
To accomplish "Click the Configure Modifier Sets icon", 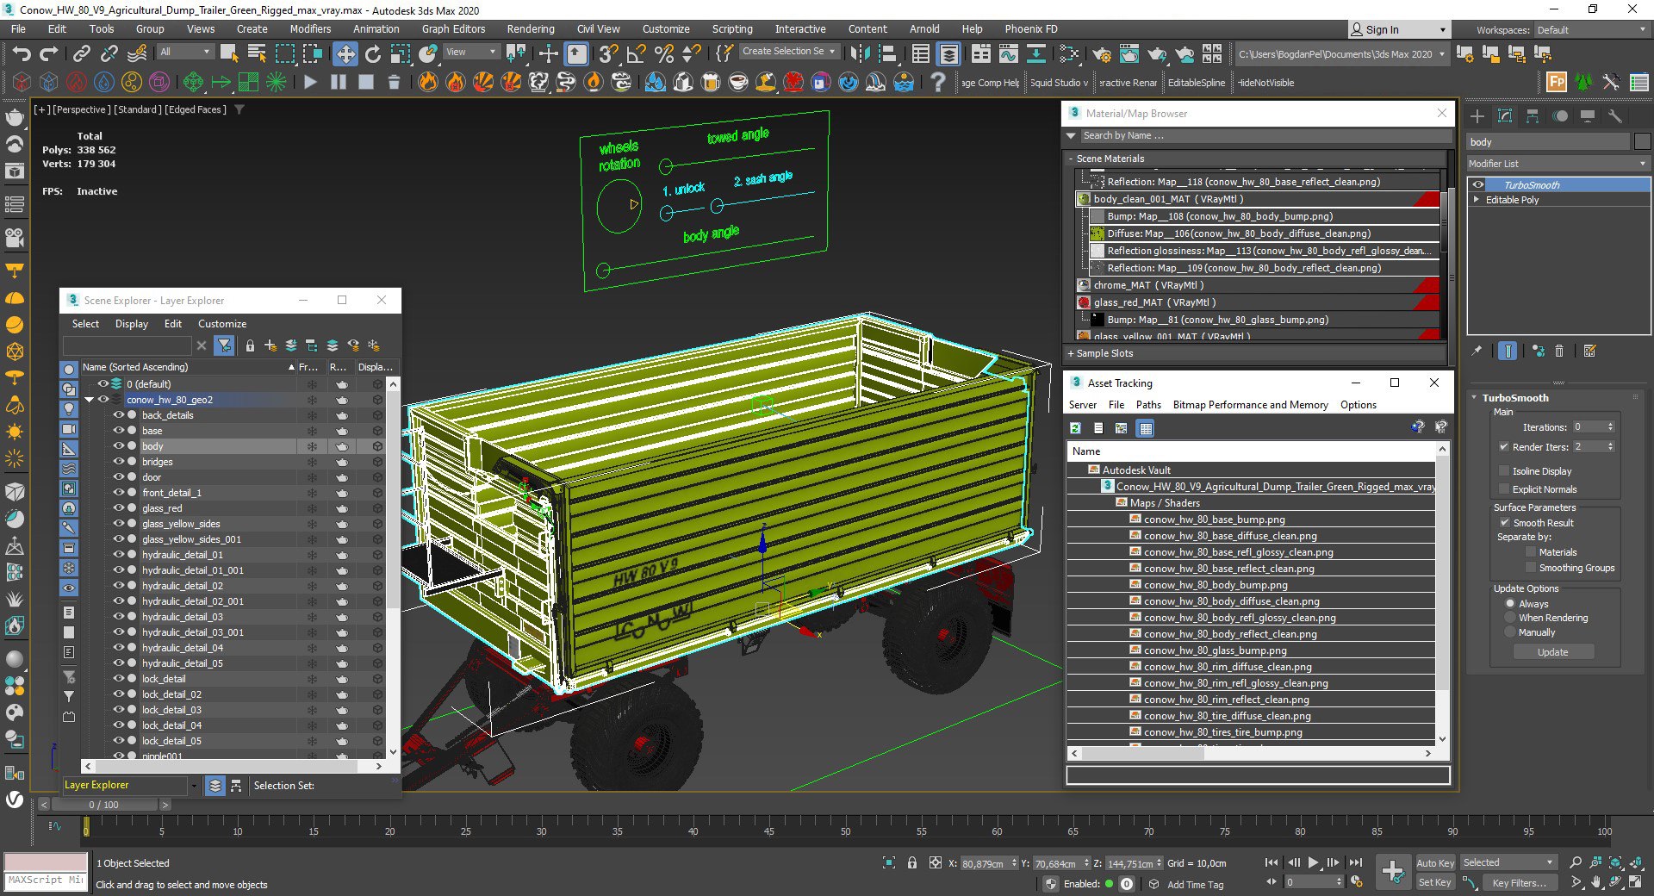I will point(1590,351).
